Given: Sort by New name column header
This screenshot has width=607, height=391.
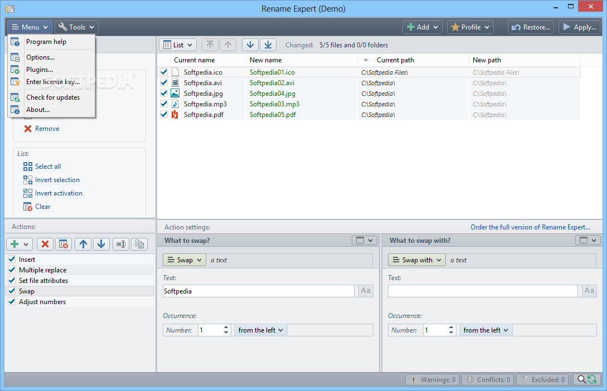Looking at the screenshot, I should click(x=302, y=60).
